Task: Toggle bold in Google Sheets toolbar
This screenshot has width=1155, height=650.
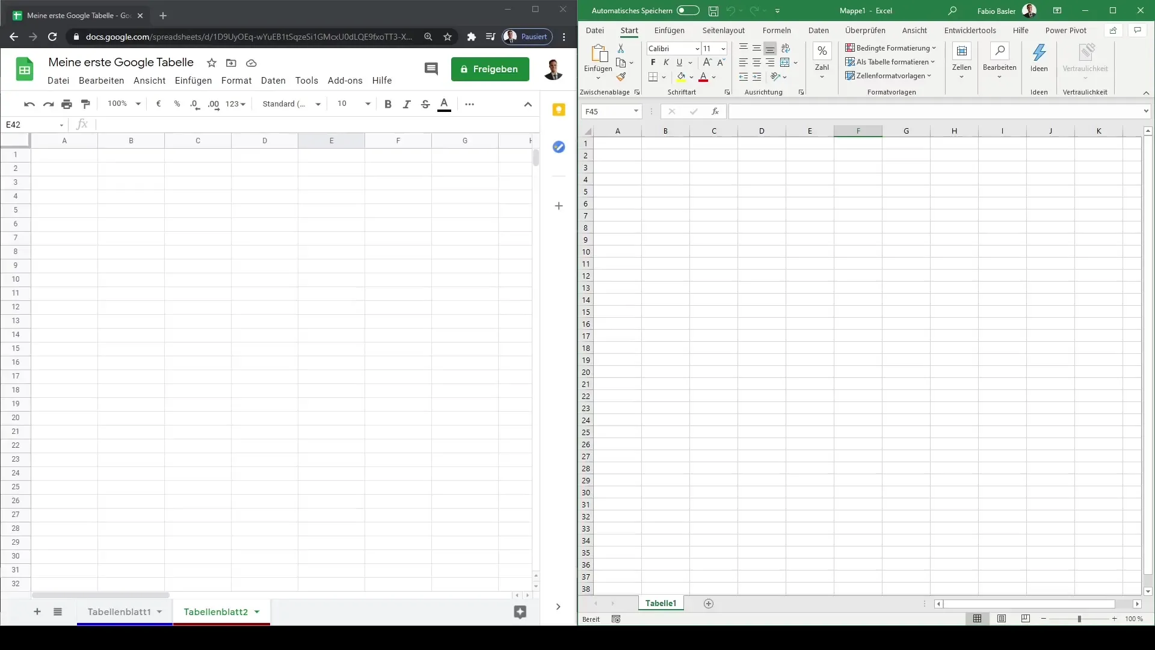Action: coord(388,104)
